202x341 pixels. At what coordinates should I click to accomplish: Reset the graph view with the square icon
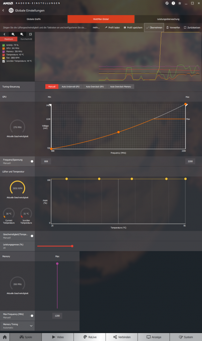[30, 34]
